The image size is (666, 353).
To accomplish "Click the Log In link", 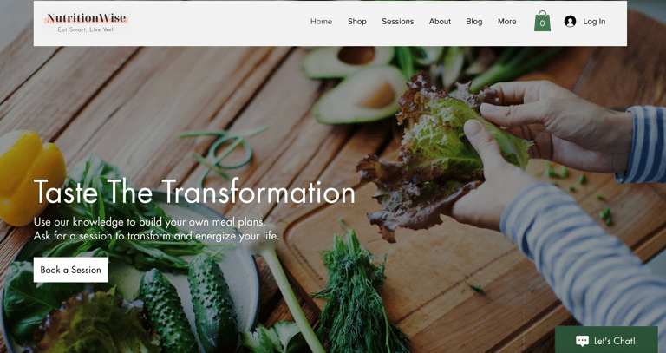I will point(594,21).
